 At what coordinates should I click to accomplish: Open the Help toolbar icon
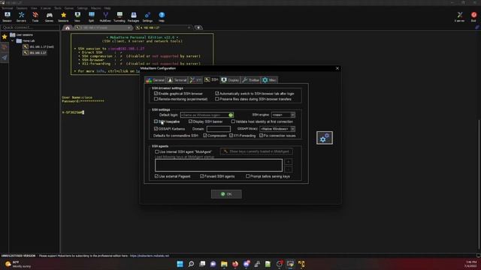(162, 16)
